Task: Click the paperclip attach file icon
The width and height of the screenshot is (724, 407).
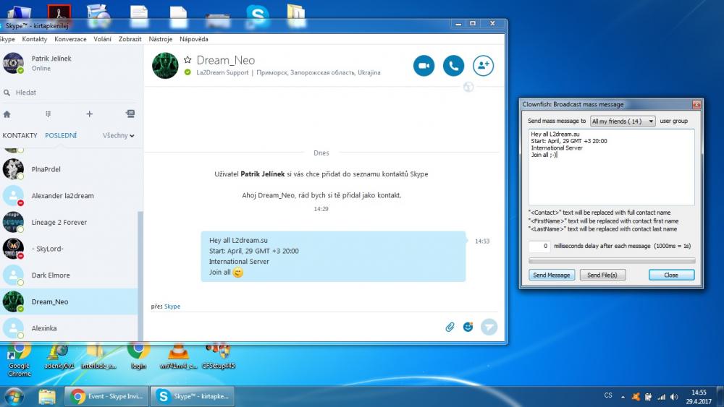Action: [x=450, y=327]
